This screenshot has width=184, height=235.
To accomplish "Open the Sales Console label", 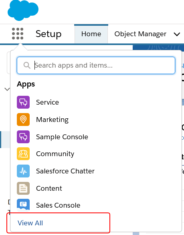I will click(58, 205).
